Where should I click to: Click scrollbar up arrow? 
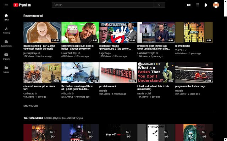pyautogui.click(x=226, y=1)
